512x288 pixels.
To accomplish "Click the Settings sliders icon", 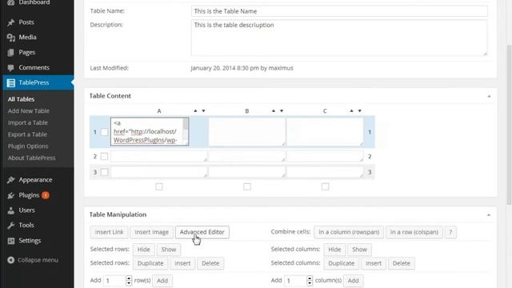I will click(x=10, y=241).
